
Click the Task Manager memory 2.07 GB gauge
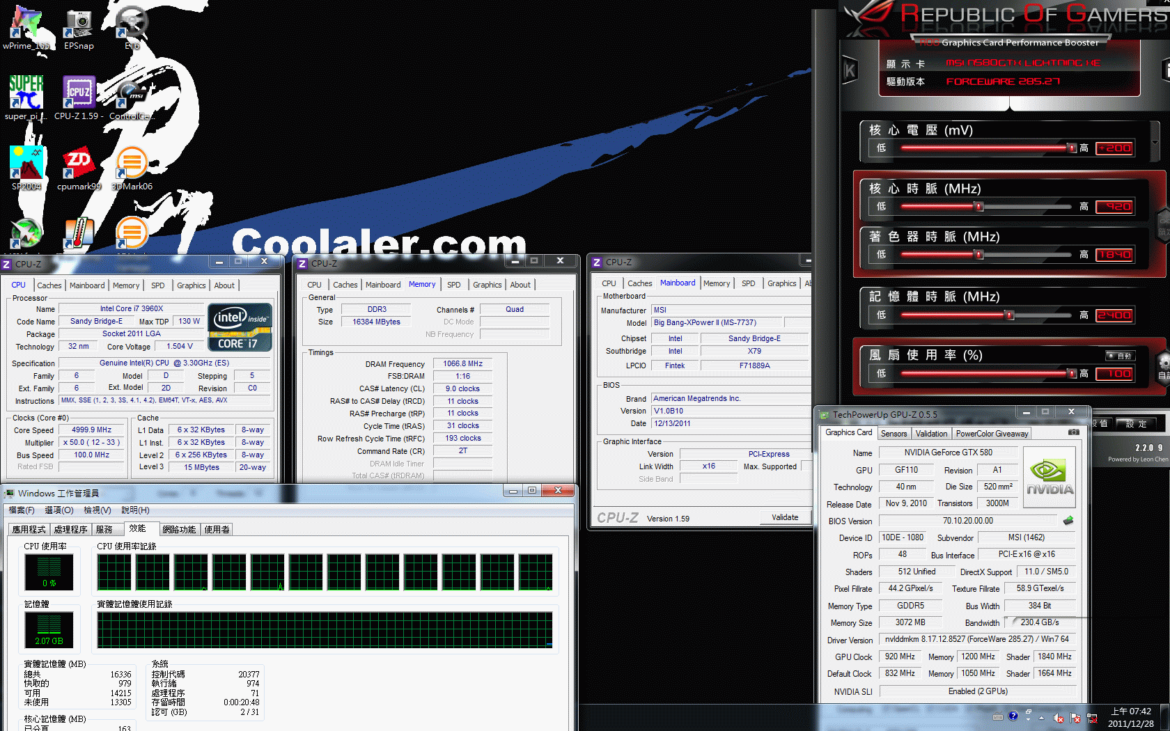[49, 630]
